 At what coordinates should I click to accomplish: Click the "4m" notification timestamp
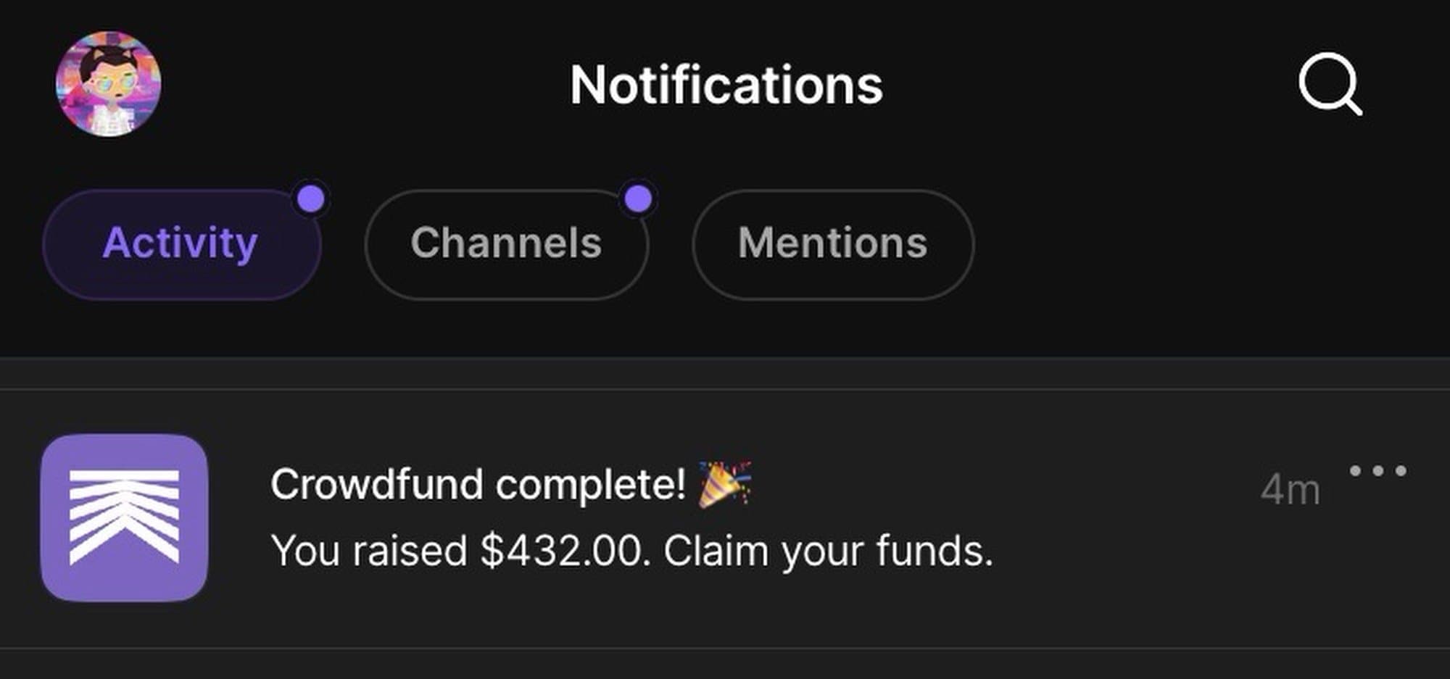click(x=1290, y=490)
